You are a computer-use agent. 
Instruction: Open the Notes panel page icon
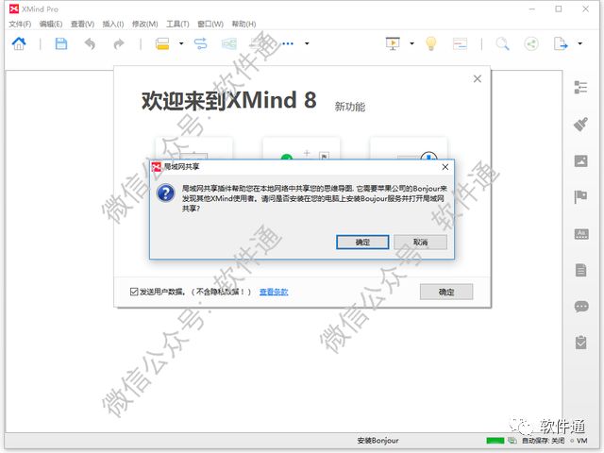[581, 270]
